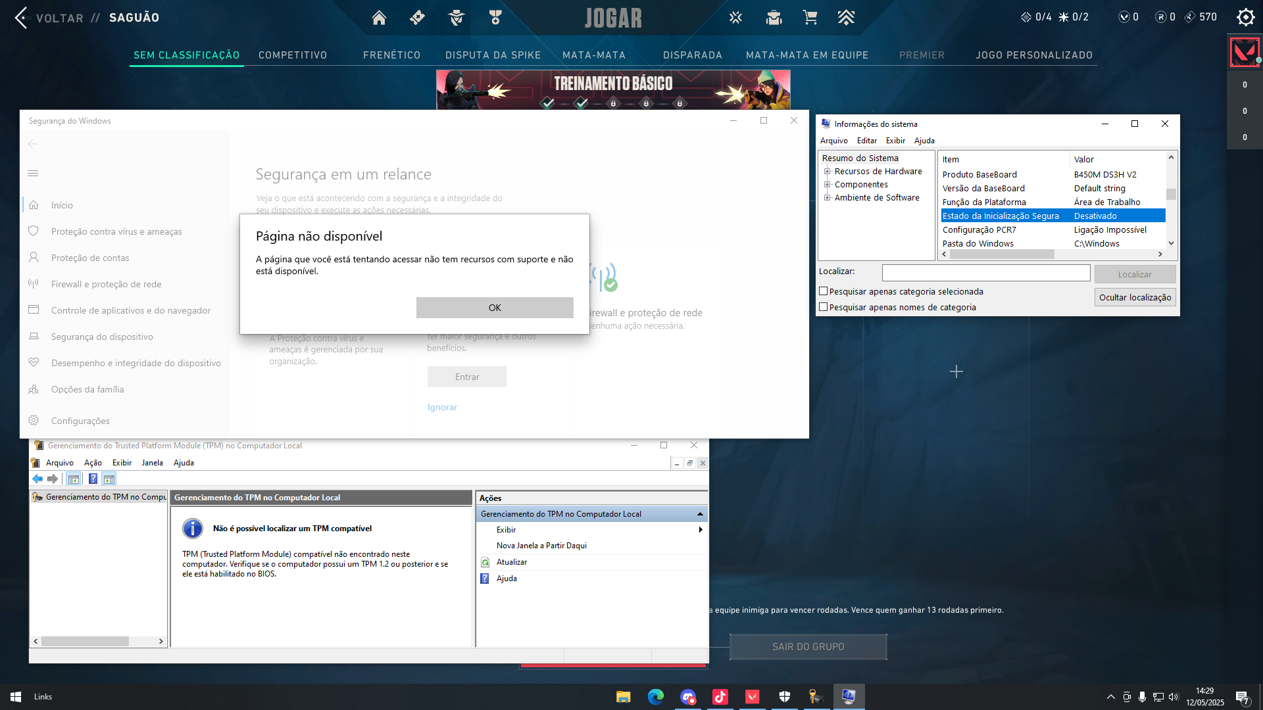The width and height of the screenshot is (1263, 710).
Task: Enable Pesquisar apenas nomes de categoria checkbox
Action: pos(823,307)
